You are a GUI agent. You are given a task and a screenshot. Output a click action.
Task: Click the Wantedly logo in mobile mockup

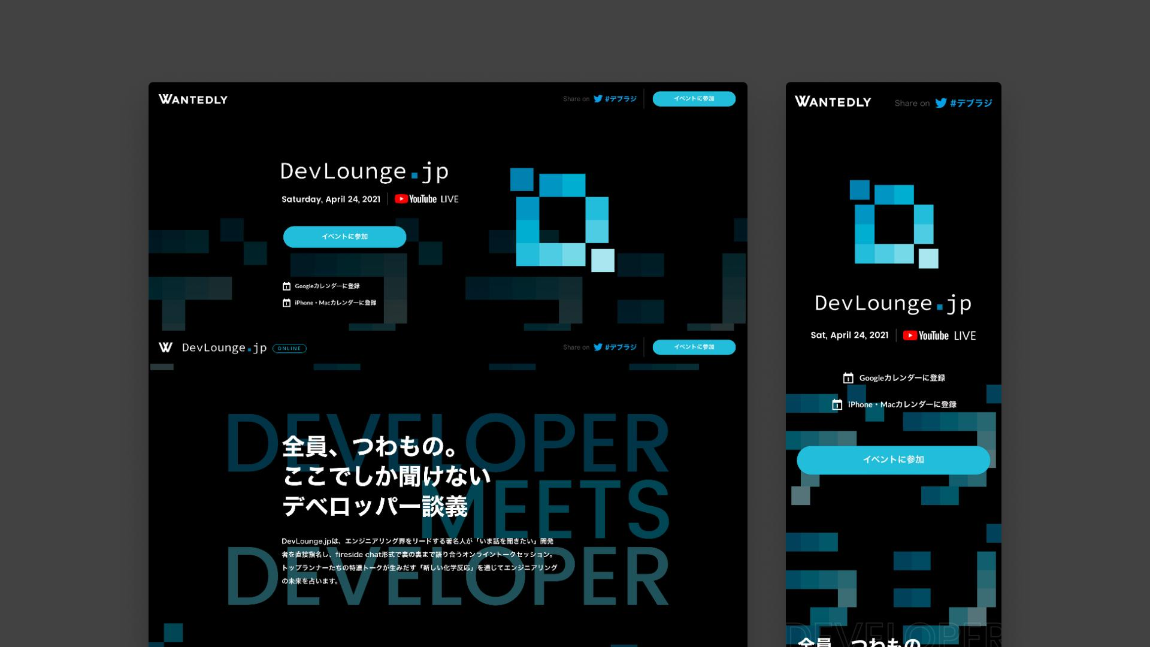833,102
